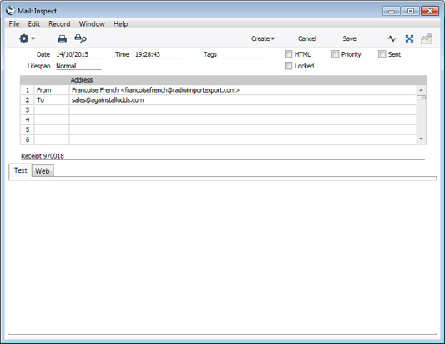Open the gear settings menu
The image size is (445, 344).
pos(27,38)
